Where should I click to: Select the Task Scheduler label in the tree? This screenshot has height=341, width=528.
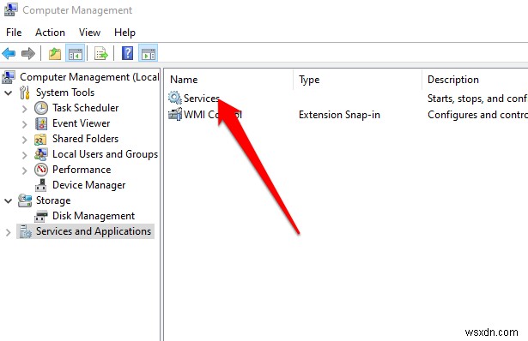86,108
